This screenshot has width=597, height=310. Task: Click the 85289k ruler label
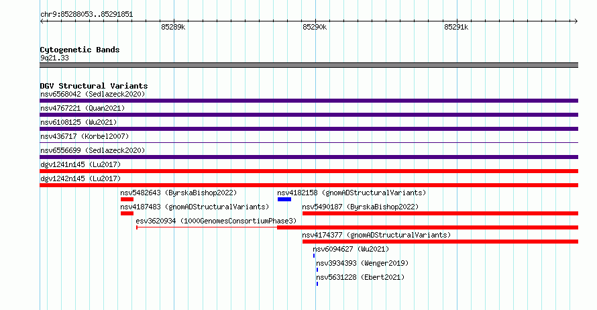click(x=173, y=27)
